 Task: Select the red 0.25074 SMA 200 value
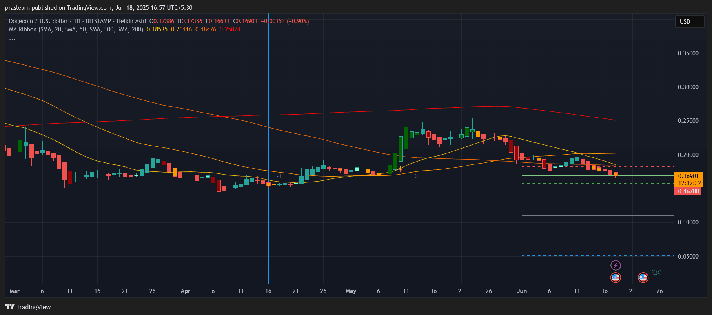pyautogui.click(x=230, y=29)
